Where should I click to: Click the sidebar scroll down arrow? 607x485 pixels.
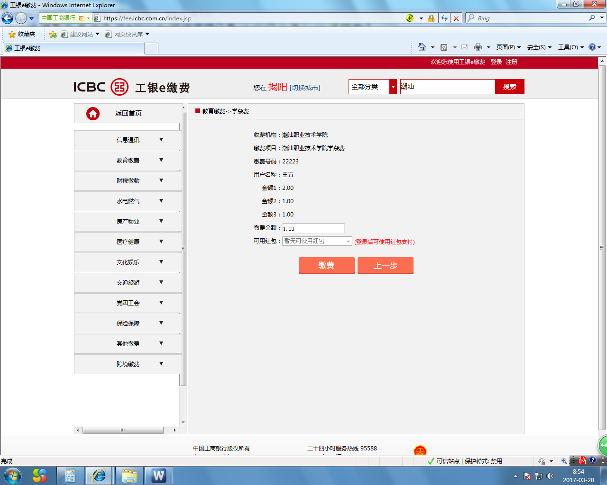[183, 422]
